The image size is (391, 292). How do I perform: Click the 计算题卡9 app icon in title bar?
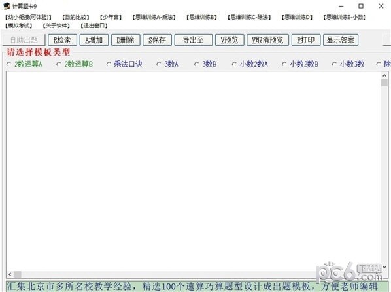point(7,6)
